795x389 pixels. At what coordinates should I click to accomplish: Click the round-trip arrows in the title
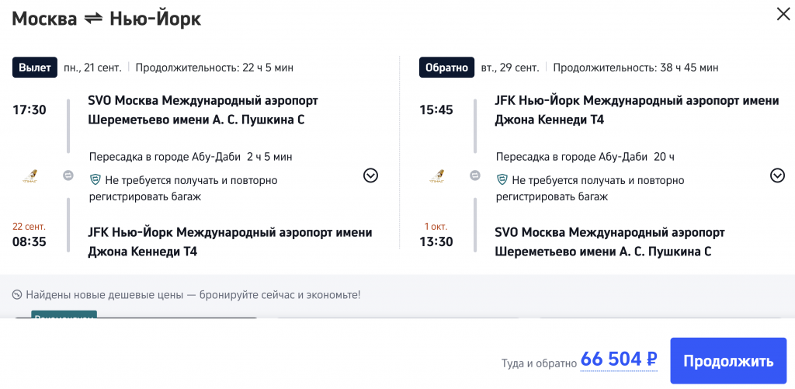pyautogui.click(x=93, y=19)
